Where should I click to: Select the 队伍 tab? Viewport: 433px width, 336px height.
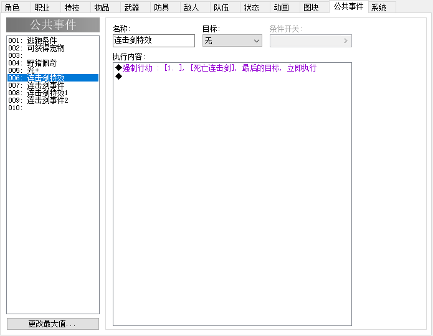[224, 7]
